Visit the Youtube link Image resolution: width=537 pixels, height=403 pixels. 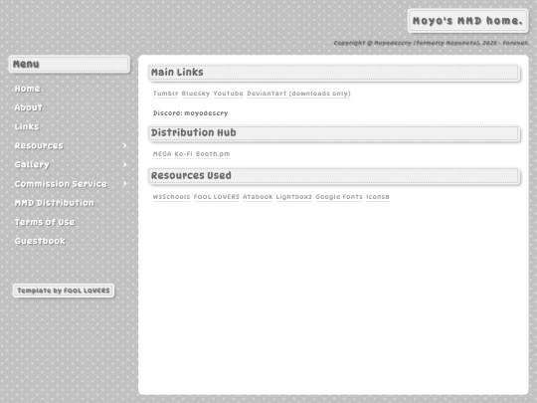point(228,94)
